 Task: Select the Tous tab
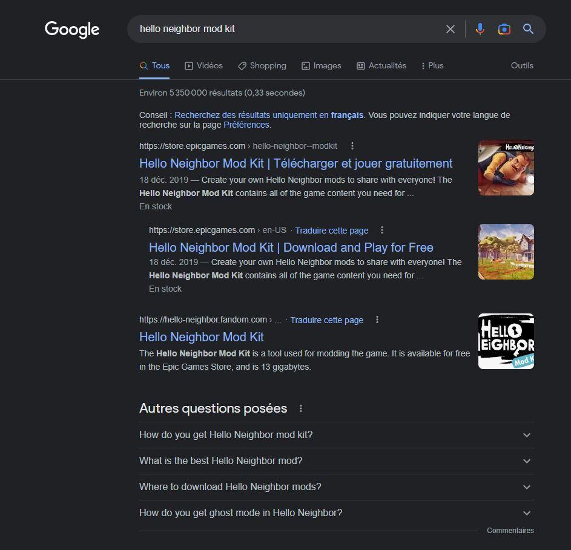click(x=154, y=66)
